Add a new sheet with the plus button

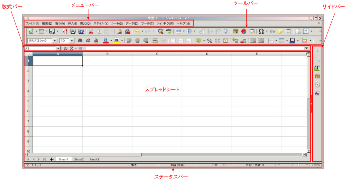click(51, 159)
